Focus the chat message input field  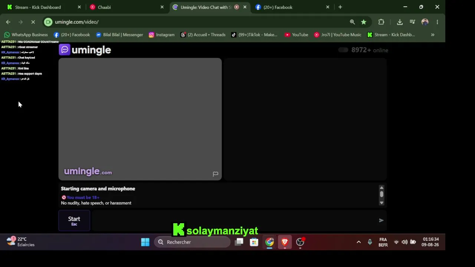(x=234, y=220)
